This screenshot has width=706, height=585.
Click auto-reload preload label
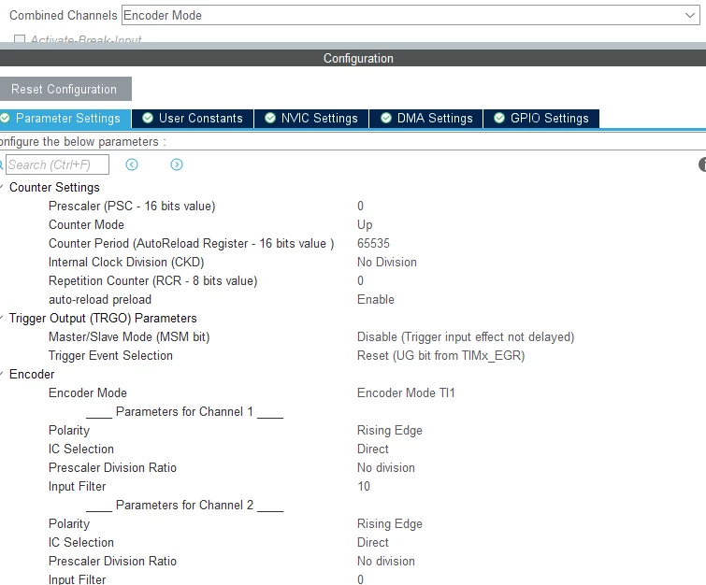(100, 299)
